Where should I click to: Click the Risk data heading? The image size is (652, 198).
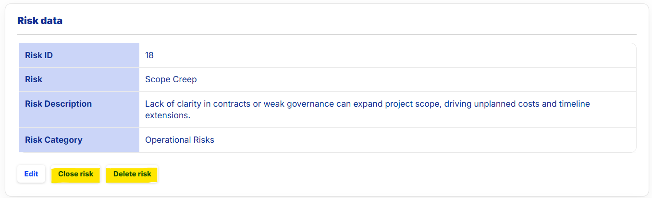(40, 21)
